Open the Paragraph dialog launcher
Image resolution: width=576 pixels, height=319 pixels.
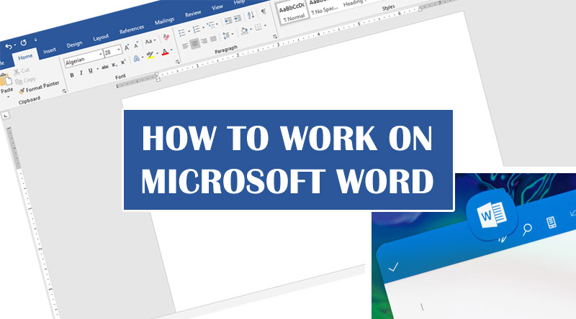[x=274, y=37]
